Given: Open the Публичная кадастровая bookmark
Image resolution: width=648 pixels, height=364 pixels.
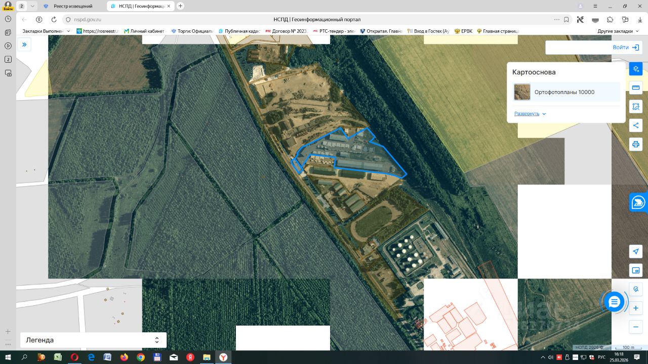Looking at the screenshot, I should click(x=239, y=31).
